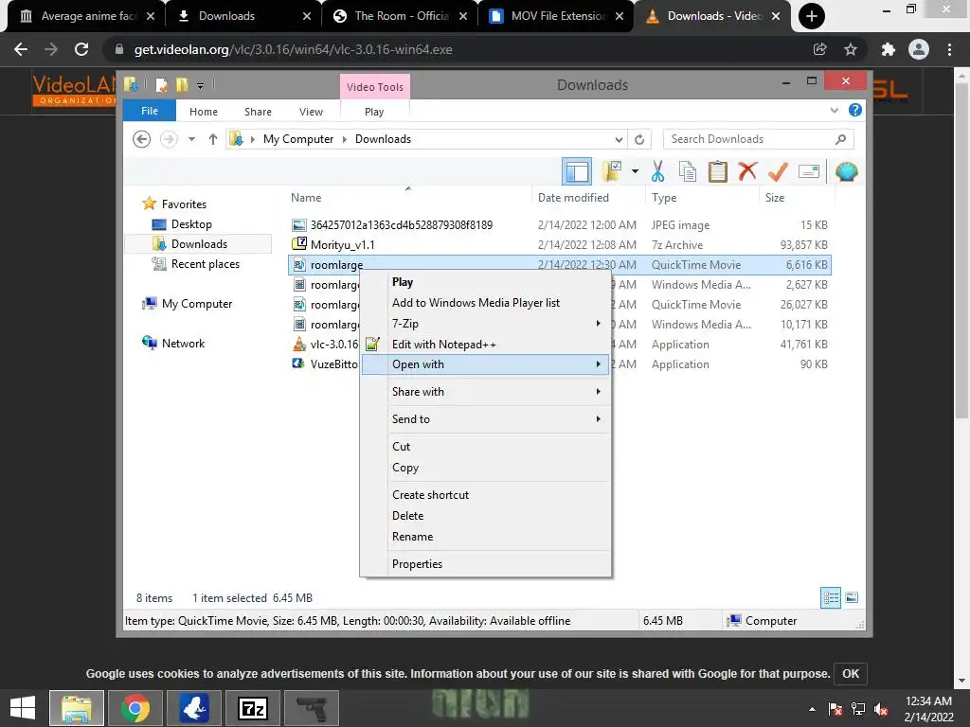The height and width of the screenshot is (727, 970).
Task: Bookmark this page with the star icon
Action: [851, 49]
